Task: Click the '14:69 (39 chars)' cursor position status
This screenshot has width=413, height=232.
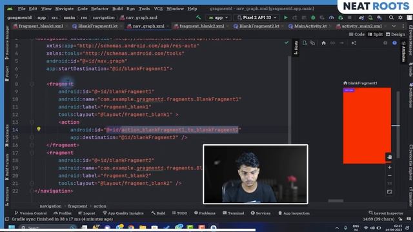Action: point(379,219)
